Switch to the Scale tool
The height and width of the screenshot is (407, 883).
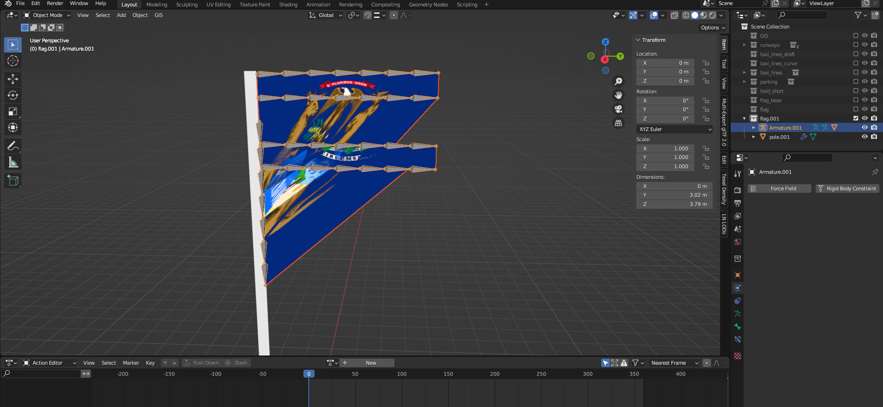(x=13, y=111)
